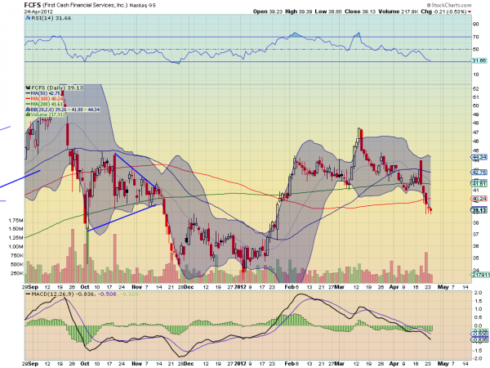This screenshot has height=368, width=490.
Task: Click the 24-Apr-2012 chart date
Action: (x=38, y=11)
